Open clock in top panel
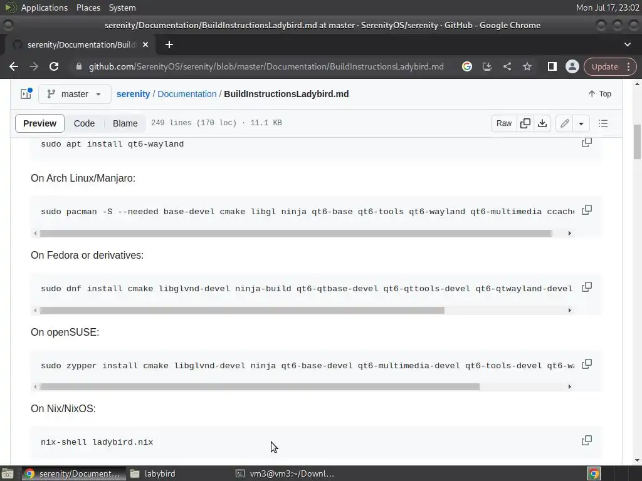 point(607,8)
